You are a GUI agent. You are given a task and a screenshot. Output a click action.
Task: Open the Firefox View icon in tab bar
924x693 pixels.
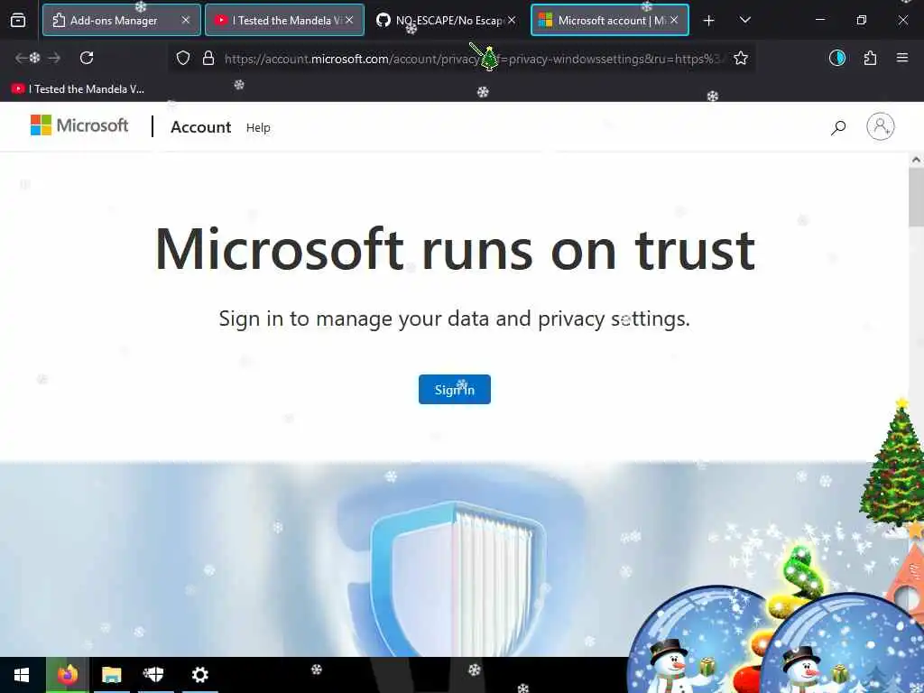[18, 20]
